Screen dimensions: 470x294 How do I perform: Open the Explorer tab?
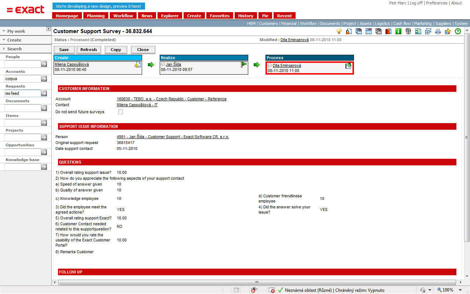170,16
